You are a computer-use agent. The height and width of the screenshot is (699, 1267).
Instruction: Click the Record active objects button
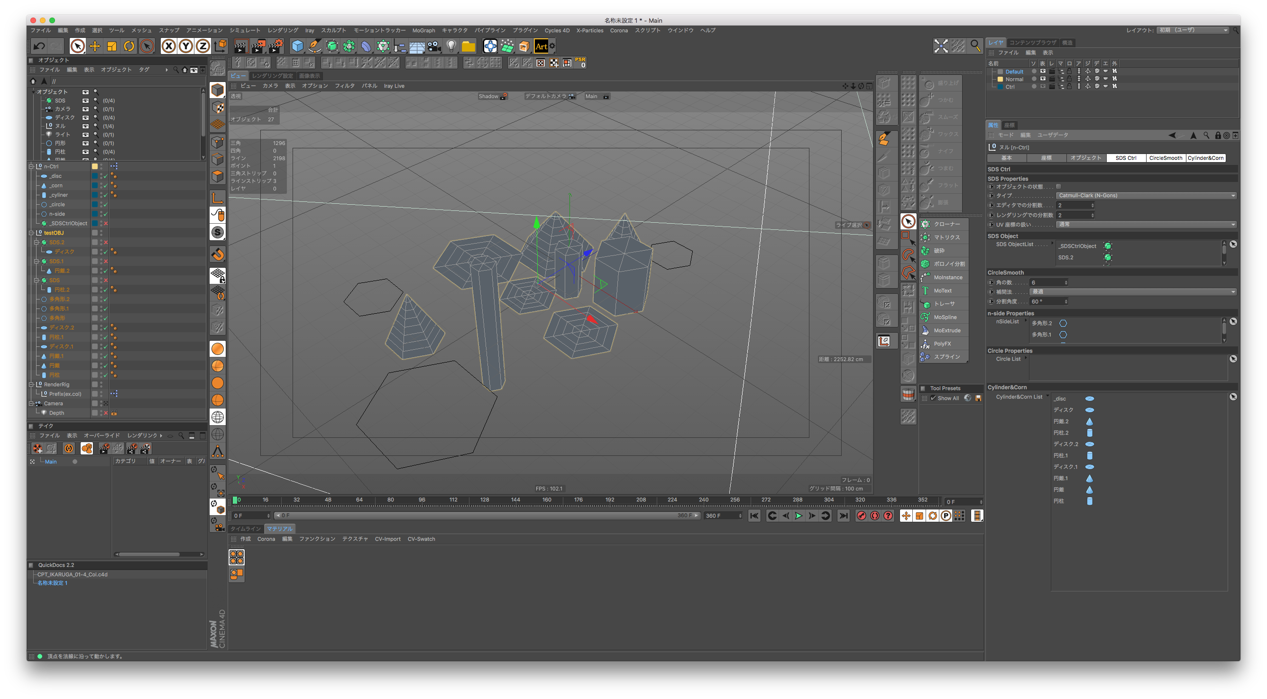[x=861, y=516]
